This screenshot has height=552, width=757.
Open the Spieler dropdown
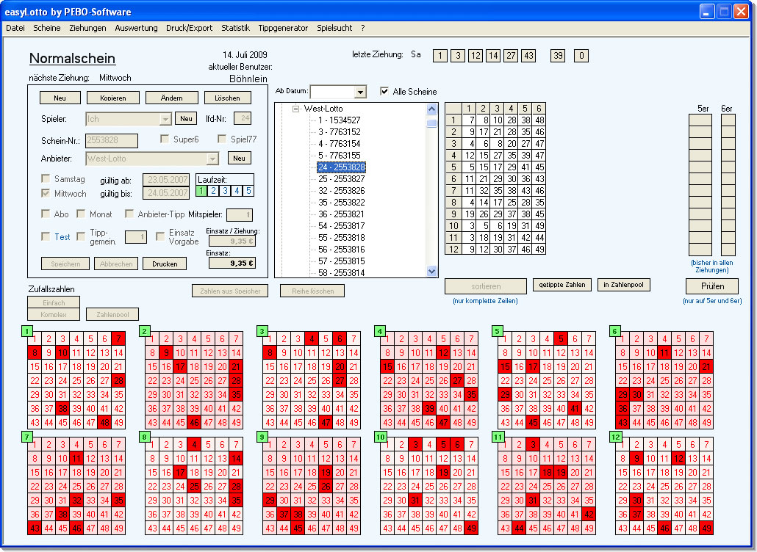[165, 119]
